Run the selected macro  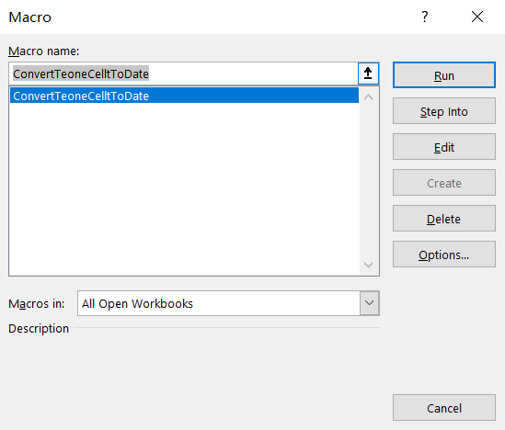tap(444, 75)
